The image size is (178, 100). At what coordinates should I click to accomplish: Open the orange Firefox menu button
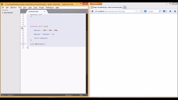tap(96, 4)
